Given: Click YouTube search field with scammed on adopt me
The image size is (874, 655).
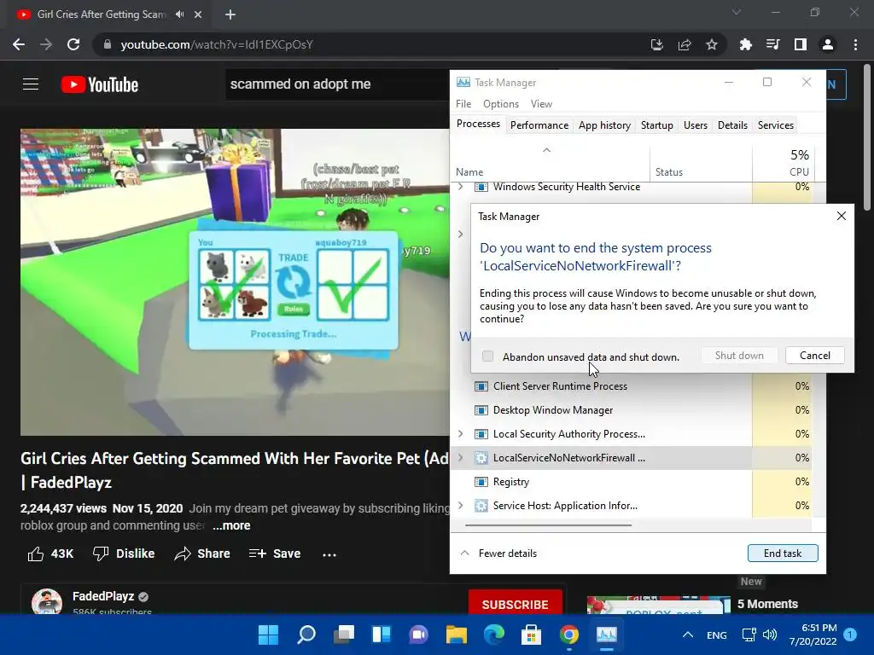Looking at the screenshot, I should 337,84.
